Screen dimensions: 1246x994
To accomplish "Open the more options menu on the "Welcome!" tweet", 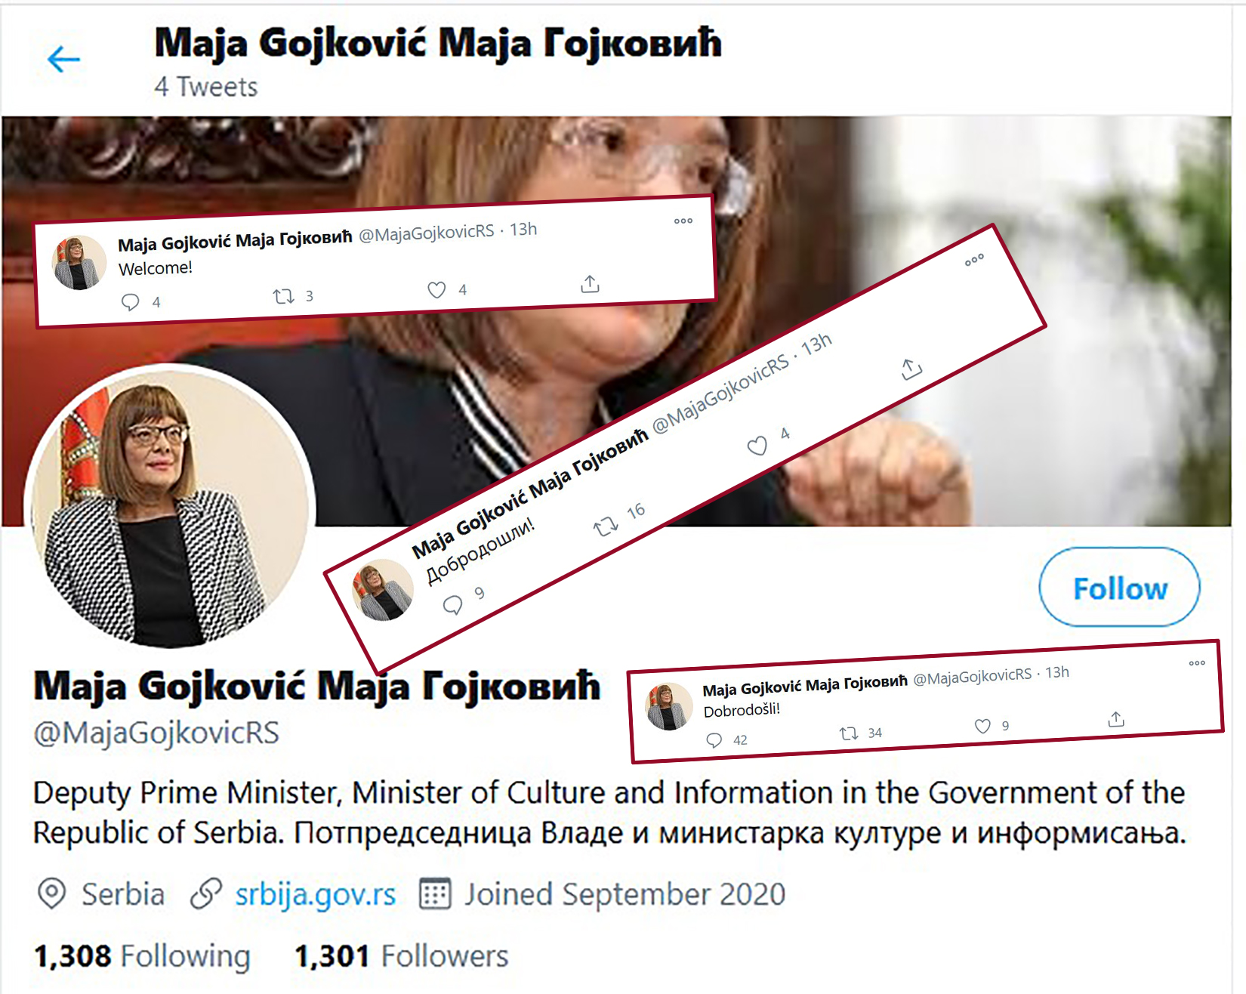I will click(x=684, y=220).
